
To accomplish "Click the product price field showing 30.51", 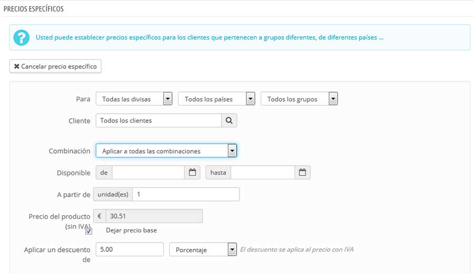I will tap(154, 216).
